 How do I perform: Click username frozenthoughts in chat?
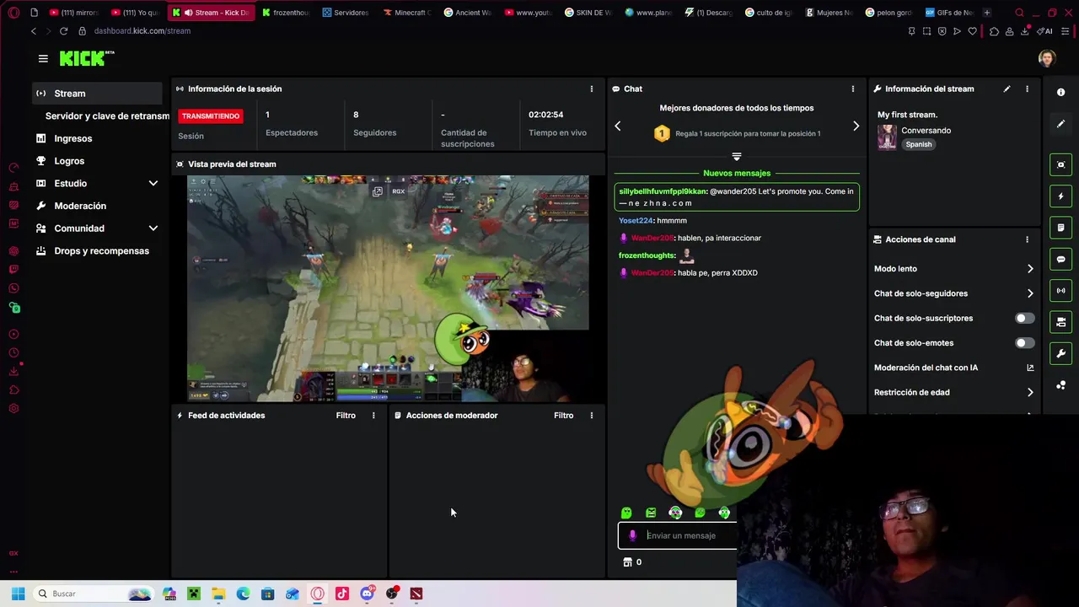647,255
